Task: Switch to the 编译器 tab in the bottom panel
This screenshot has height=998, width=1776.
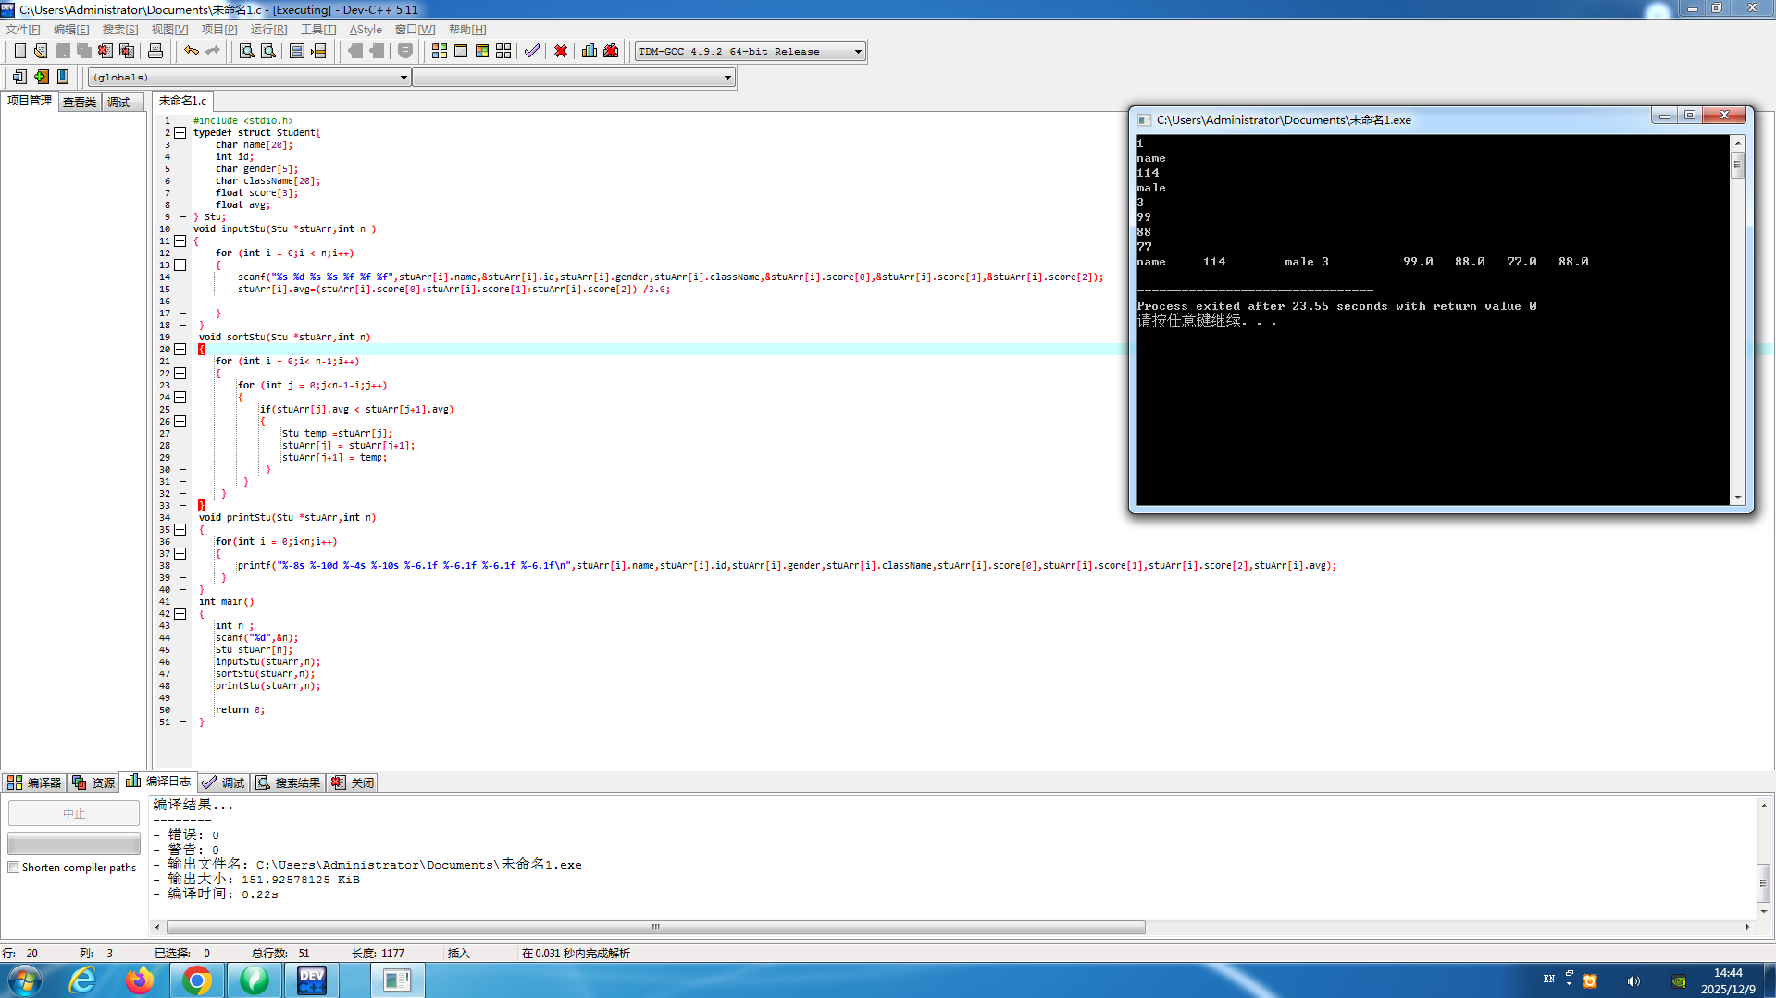Action: pyautogui.click(x=34, y=782)
